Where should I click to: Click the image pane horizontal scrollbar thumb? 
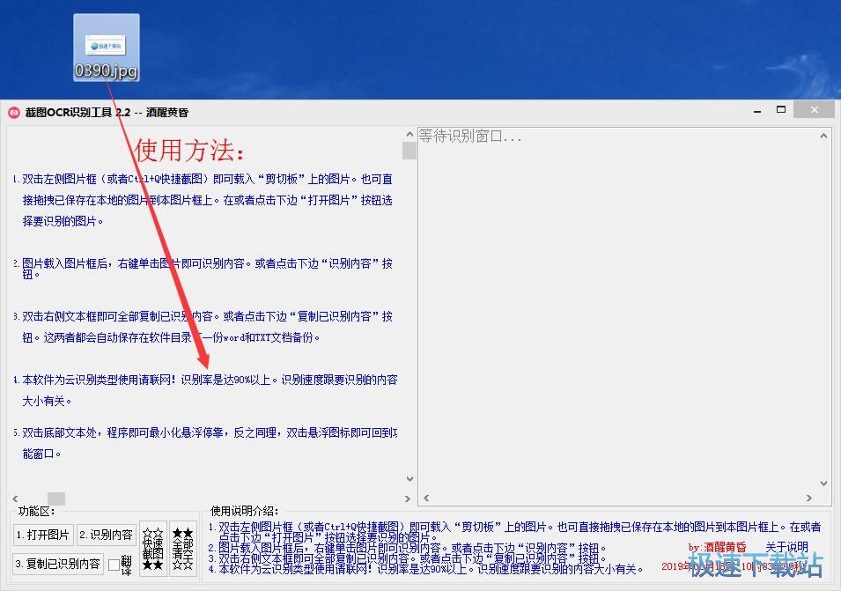(56, 499)
